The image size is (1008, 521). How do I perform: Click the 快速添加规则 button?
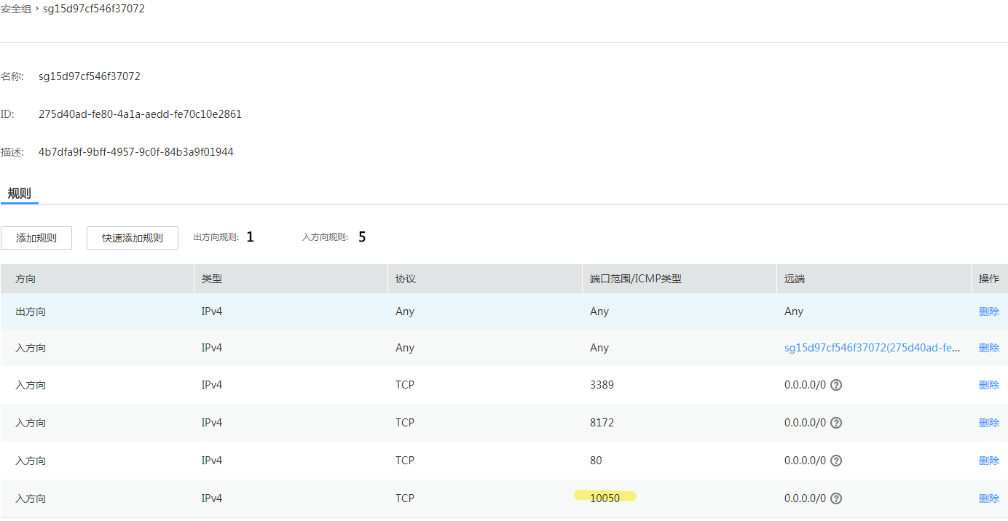click(x=132, y=238)
